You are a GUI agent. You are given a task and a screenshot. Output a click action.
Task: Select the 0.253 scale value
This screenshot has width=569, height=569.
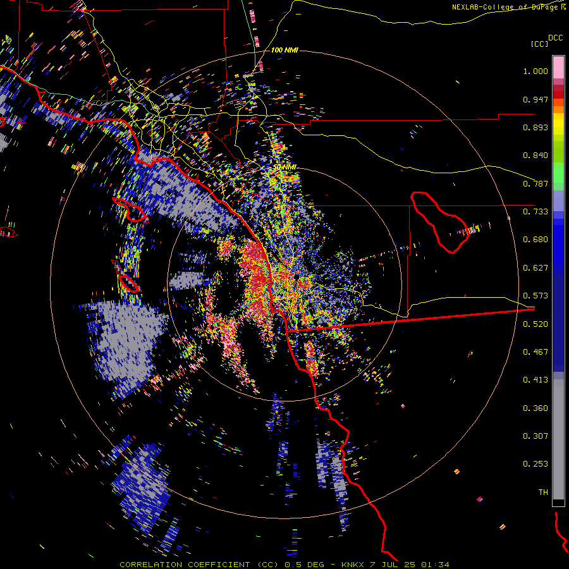[x=535, y=464]
